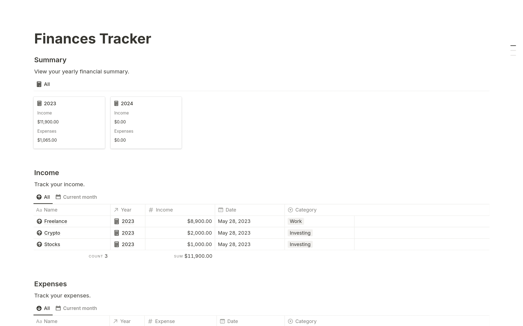Switch to Current month income tab
The width and height of the screenshot is (523, 326).
tap(80, 197)
